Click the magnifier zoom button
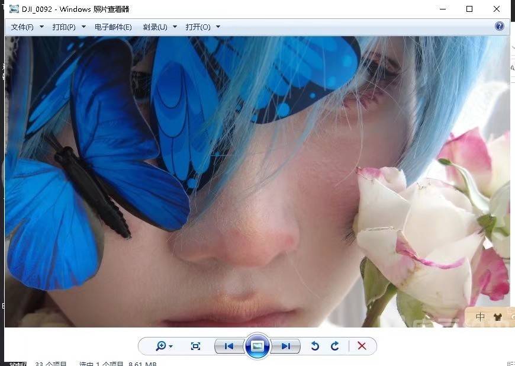This screenshot has width=515, height=366. click(x=160, y=346)
